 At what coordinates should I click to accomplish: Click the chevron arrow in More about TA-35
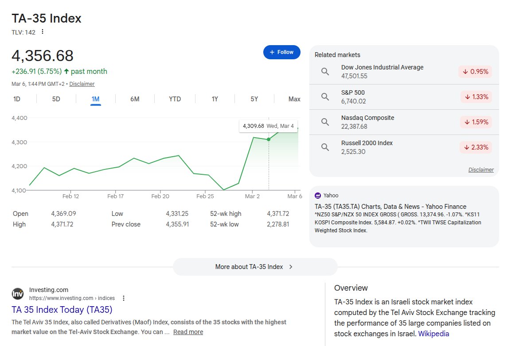[291, 267]
